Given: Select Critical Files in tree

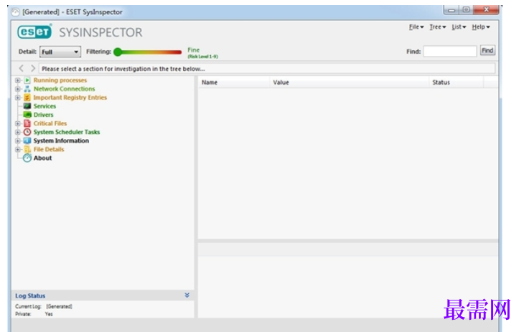Looking at the screenshot, I should [50, 123].
